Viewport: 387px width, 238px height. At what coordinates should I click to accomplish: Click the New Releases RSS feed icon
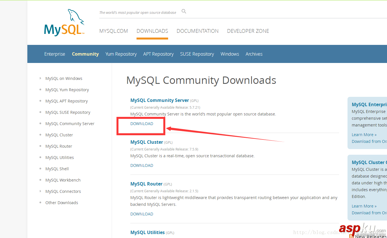click(351, 236)
